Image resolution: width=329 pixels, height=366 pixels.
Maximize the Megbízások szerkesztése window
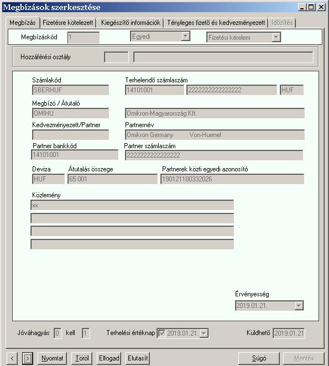coord(311,7)
